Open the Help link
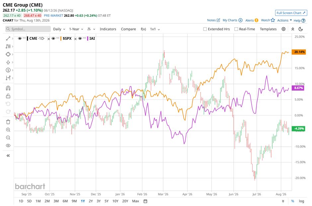The height and width of the screenshot is (206, 312). 299,20
